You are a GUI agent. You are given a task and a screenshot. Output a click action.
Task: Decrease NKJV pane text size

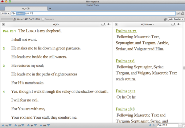click(102, 25)
